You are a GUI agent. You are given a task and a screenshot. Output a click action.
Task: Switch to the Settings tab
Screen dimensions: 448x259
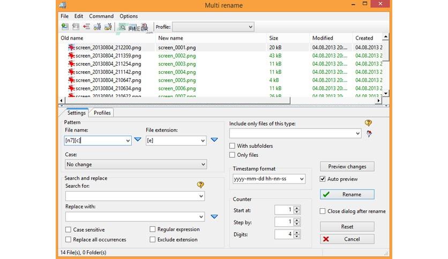pos(76,113)
